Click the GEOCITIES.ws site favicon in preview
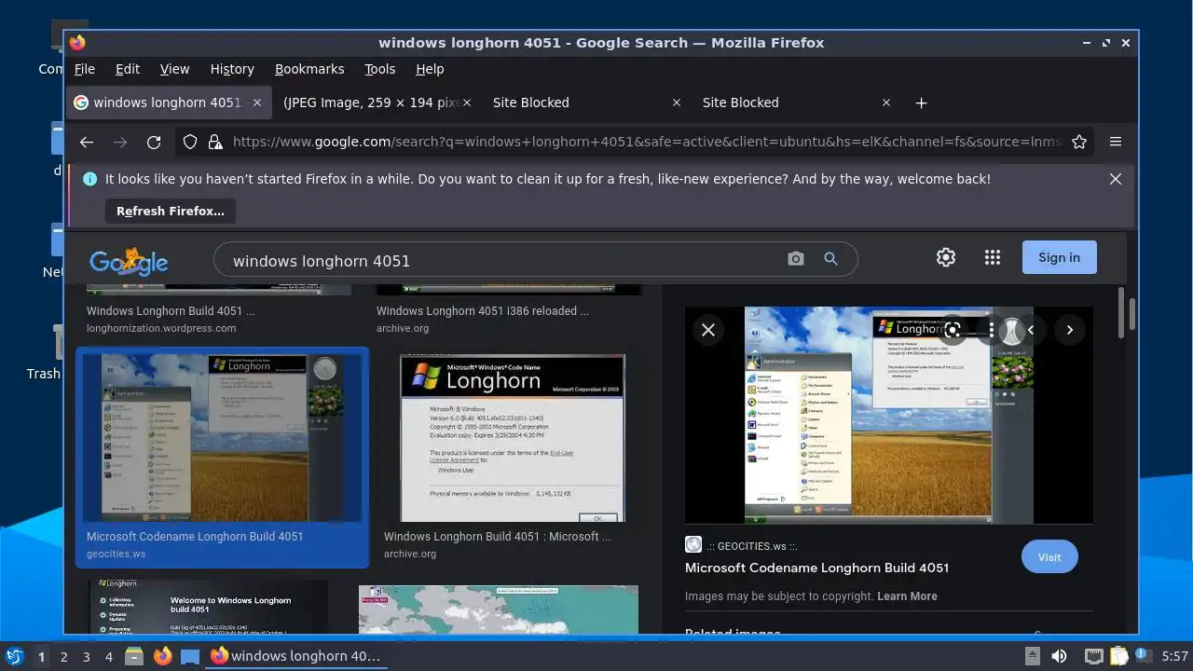 tap(692, 545)
